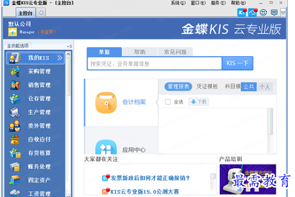Click the sidebar scroll up arrow
The image size is (295, 197).
click(x=68, y=54)
